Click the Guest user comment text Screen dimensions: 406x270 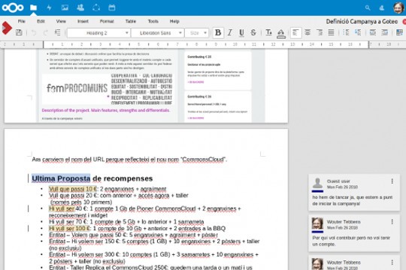[353, 200]
